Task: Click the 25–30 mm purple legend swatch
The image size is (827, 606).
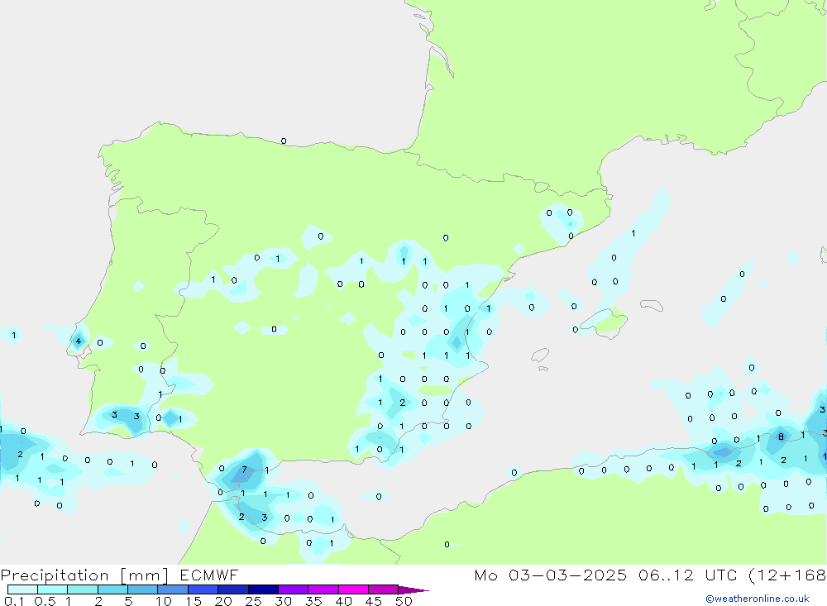Action: (263, 589)
